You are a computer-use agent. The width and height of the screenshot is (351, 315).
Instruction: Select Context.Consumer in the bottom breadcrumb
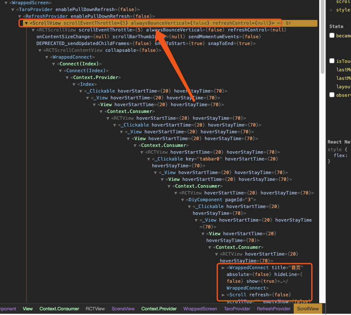click(x=59, y=309)
